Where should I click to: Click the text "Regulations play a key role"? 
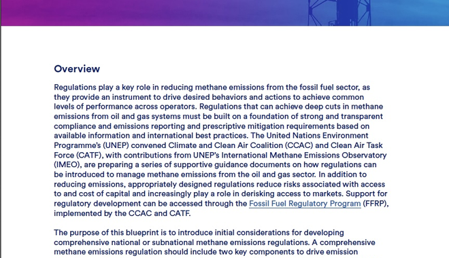(x=104, y=87)
